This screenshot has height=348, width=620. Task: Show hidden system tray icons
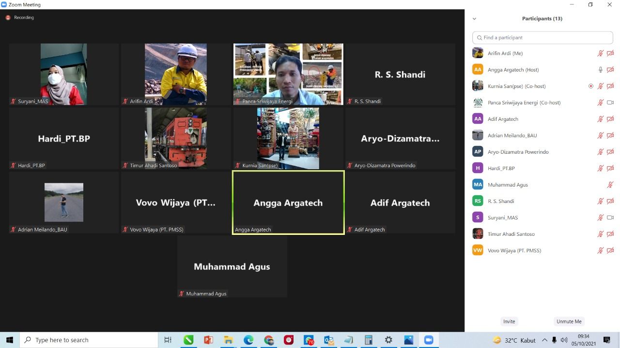544,340
